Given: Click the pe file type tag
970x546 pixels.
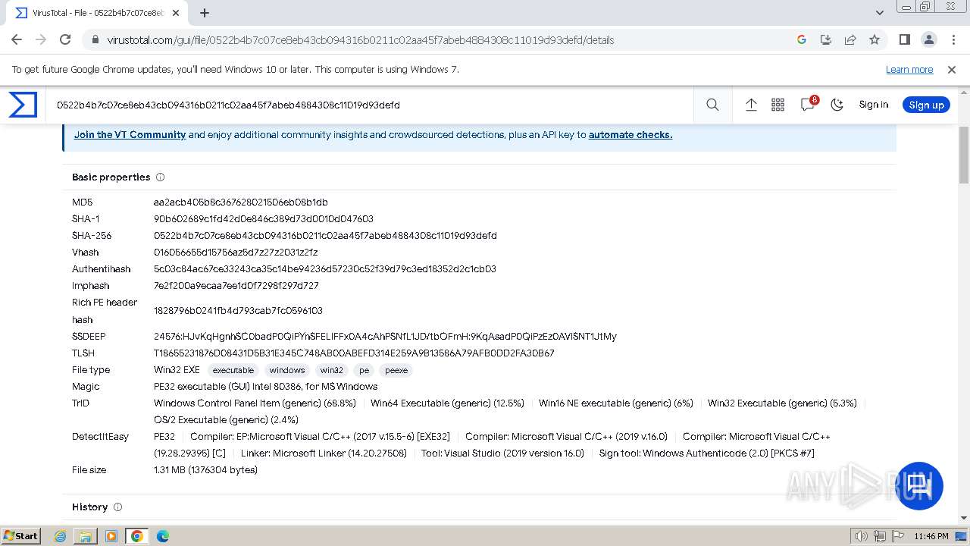Looking at the screenshot, I should tap(365, 370).
